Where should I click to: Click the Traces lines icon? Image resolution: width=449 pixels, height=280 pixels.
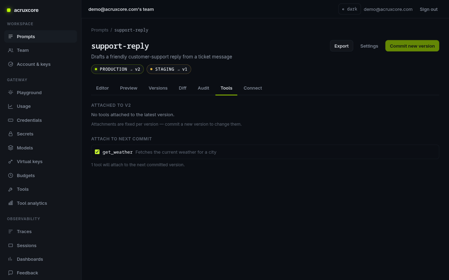pos(11,231)
